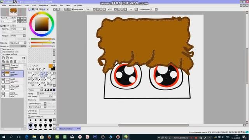Toggle the Выбранное checkbox in toolbar

click(x=73, y=9)
